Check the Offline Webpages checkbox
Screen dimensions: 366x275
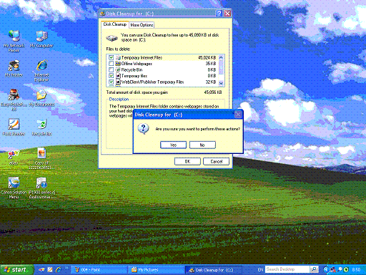point(111,64)
